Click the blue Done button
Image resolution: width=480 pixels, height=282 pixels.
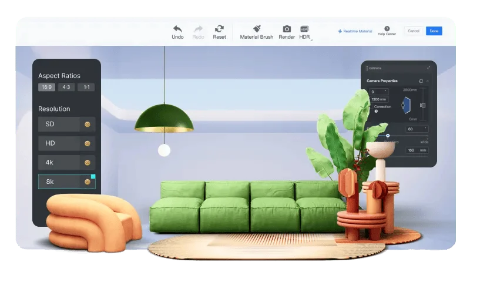[x=434, y=31]
